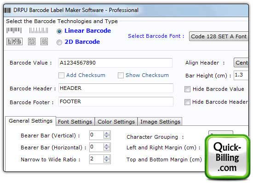
Task: Open the Select Barcode Font dropdown
Action: click(218, 36)
